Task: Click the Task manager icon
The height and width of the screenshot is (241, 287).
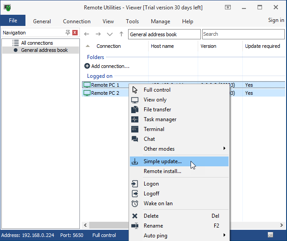Action: click(135, 119)
